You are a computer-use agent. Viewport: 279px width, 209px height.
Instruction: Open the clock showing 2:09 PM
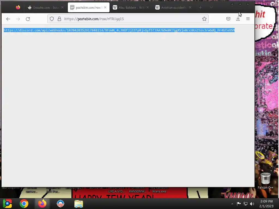(266, 204)
